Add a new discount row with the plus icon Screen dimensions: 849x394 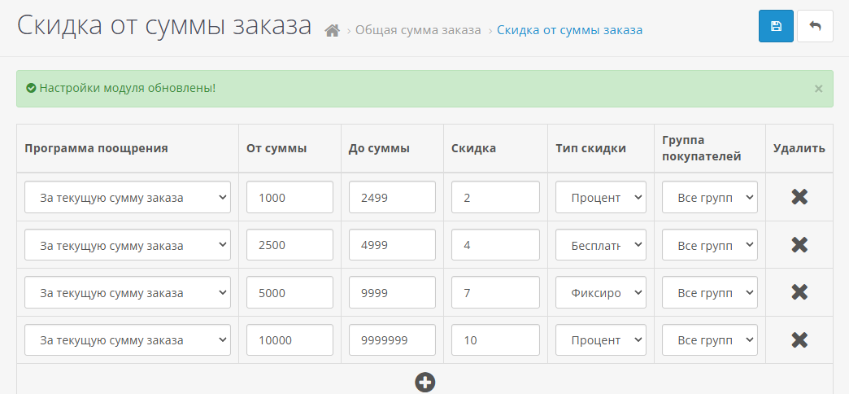[x=425, y=382]
